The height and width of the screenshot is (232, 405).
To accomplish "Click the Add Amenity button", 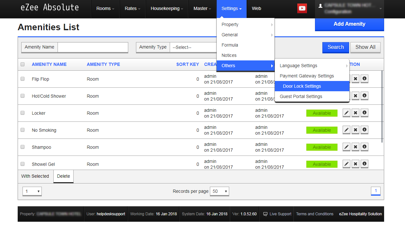I will [x=349, y=24].
